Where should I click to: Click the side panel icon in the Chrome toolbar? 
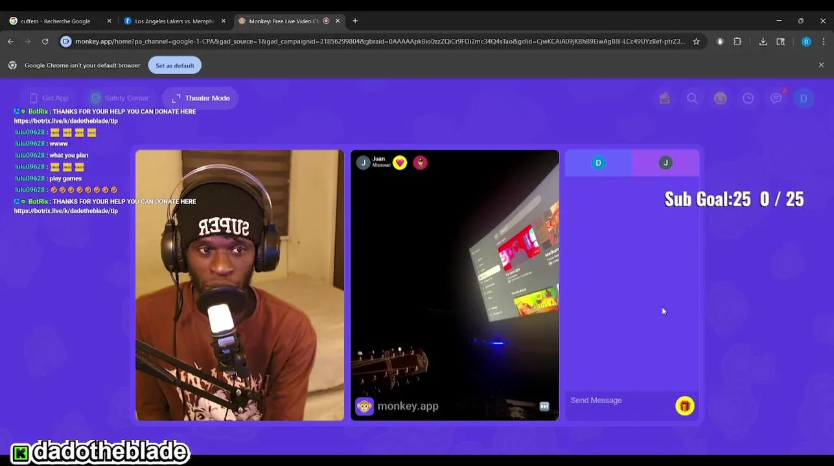[781, 41]
